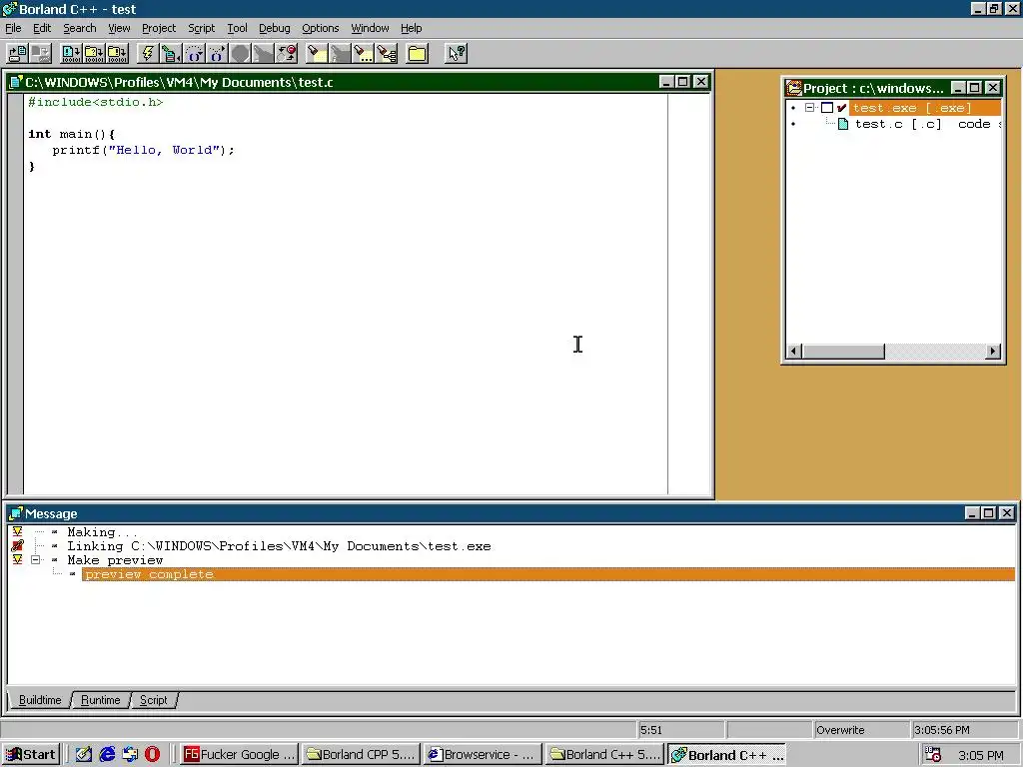Screen dimensions: 1023x767
Task: Switch to Borland CPP 5 folder taskbar button
Action: 361,755
